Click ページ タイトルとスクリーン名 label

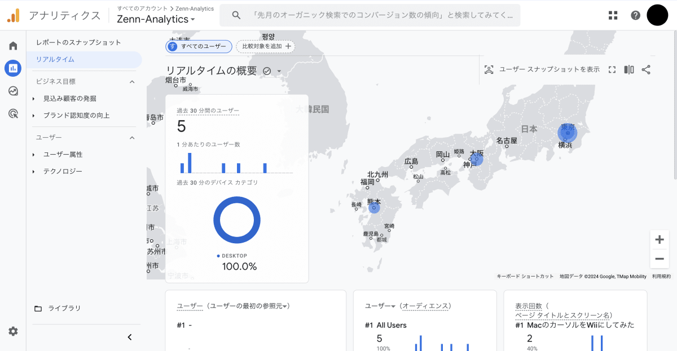pos(564,315)
